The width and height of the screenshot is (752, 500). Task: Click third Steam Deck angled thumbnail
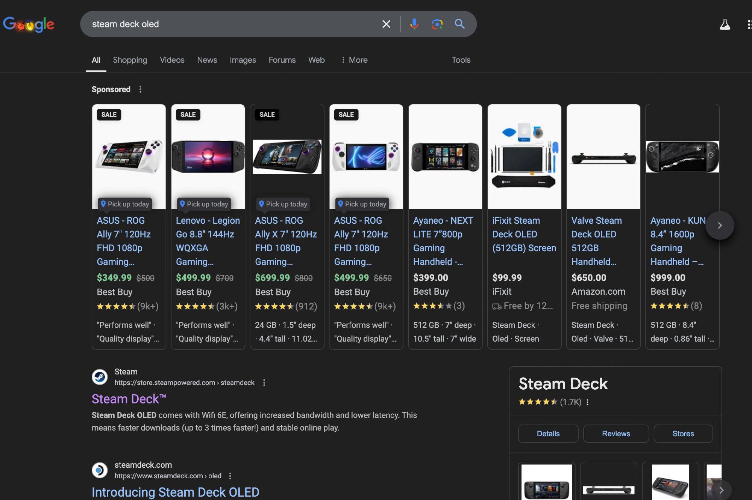tap(670, 482)
